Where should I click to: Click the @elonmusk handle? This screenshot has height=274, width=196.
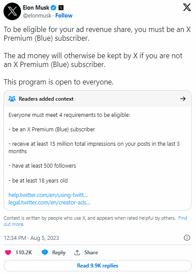point(37,16)
